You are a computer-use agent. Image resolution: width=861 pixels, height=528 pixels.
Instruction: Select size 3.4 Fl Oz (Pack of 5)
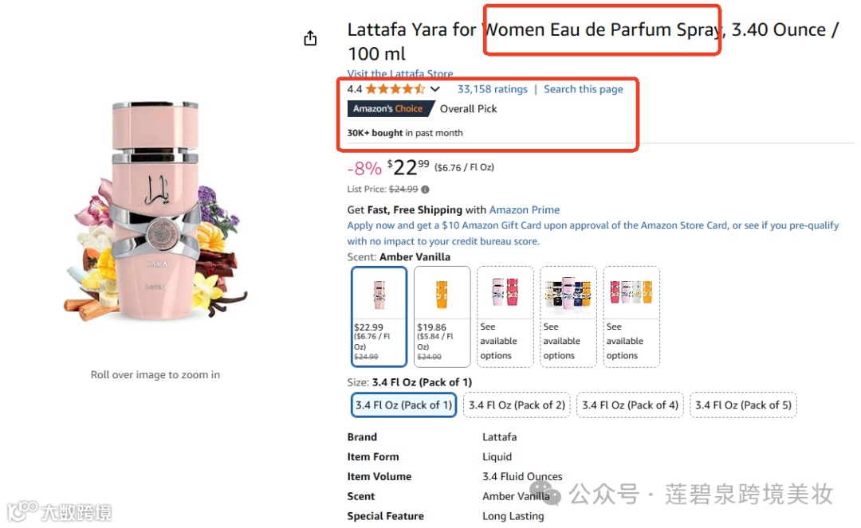743,405
